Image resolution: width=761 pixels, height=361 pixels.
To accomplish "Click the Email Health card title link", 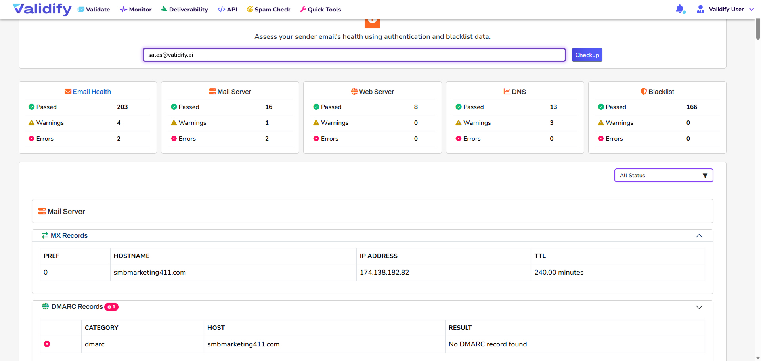I will click(x=92, y=92).
